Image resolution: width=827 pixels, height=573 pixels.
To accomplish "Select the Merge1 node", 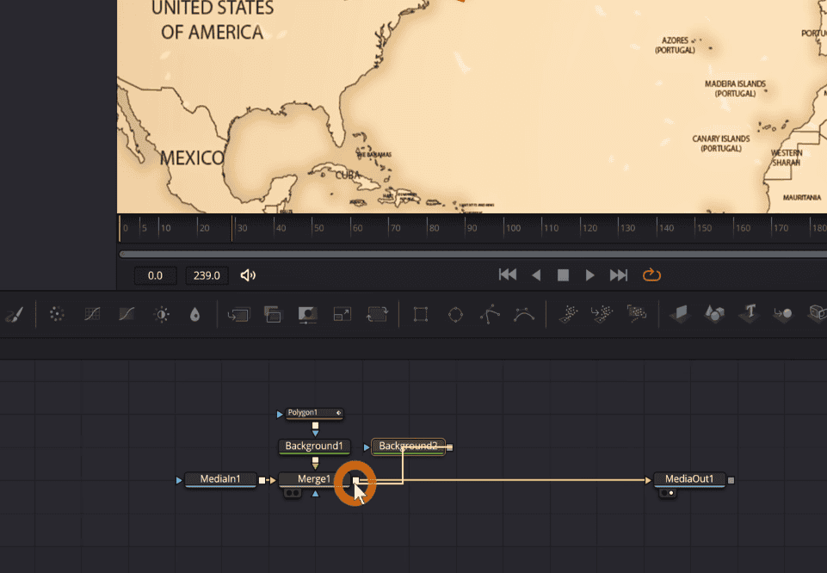I will (314, 479).
